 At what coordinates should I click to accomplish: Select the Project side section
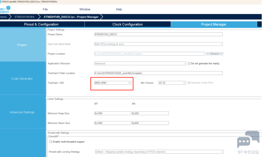click(23, 45)
